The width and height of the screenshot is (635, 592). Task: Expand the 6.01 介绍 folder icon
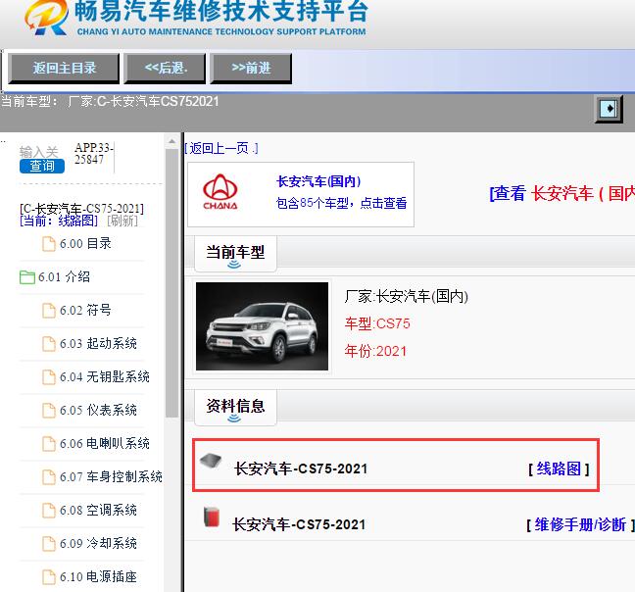tap(27, 277)
